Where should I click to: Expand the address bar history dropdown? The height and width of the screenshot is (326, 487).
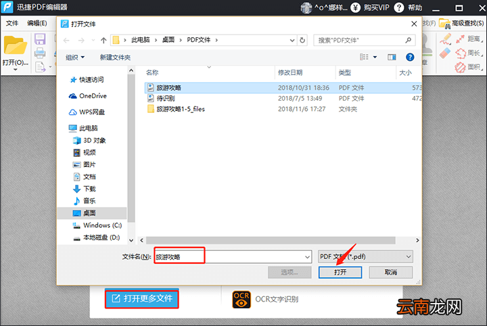coord(292,40)
